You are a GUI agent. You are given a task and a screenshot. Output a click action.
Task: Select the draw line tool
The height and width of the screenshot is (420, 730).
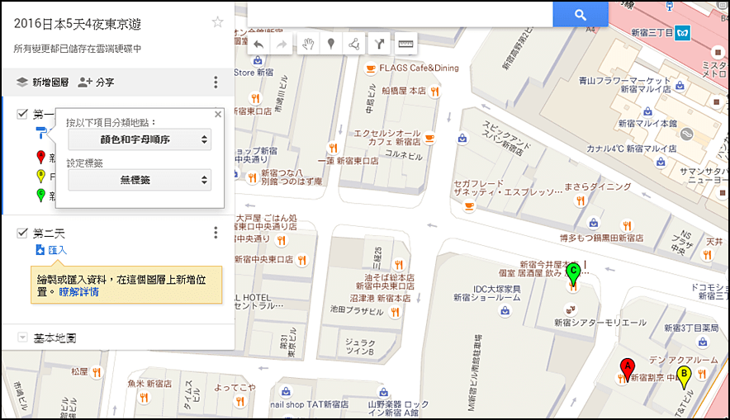click(x=353, y=45)
